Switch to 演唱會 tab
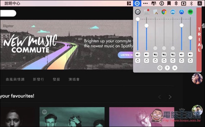The image size is (205, 127). coord(74,79)
